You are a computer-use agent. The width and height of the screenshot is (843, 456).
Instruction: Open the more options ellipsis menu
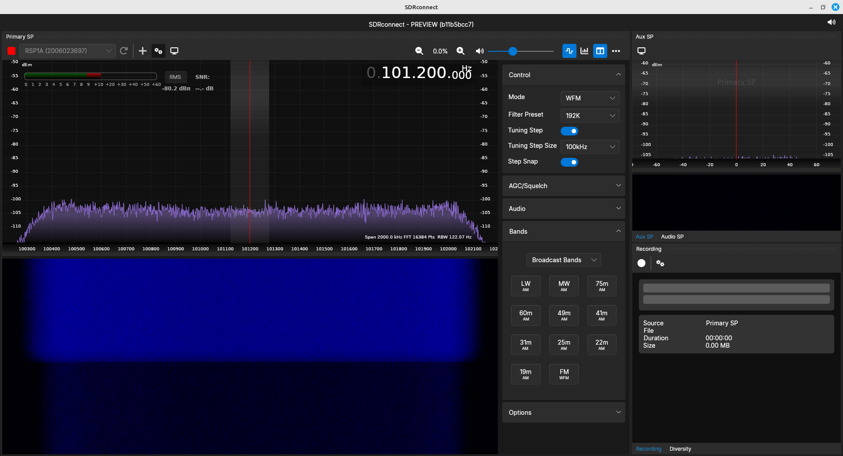coord(616,51)
